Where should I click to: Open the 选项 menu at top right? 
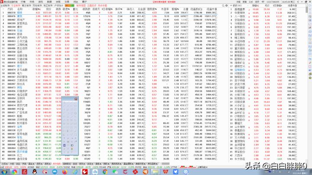point(257,2)
